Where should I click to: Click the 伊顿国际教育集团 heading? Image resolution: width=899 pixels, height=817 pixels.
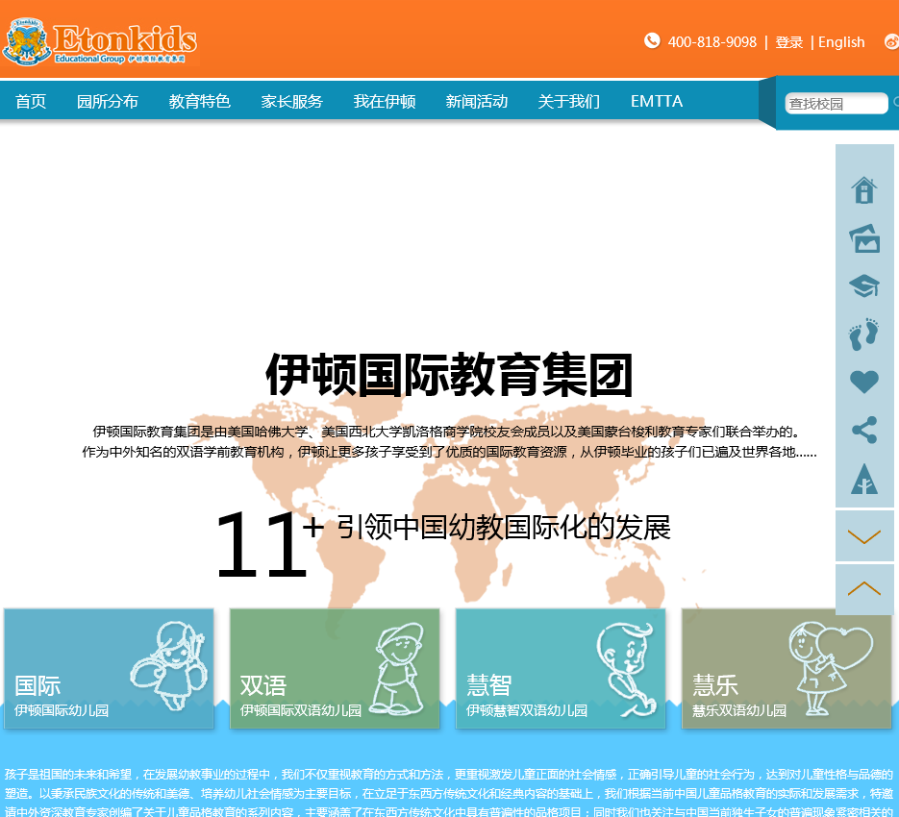(x=449, y=375)
